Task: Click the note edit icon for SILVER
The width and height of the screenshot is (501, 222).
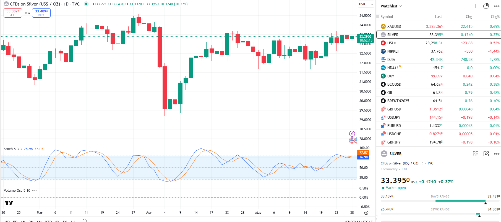Action: pos(486,154)
